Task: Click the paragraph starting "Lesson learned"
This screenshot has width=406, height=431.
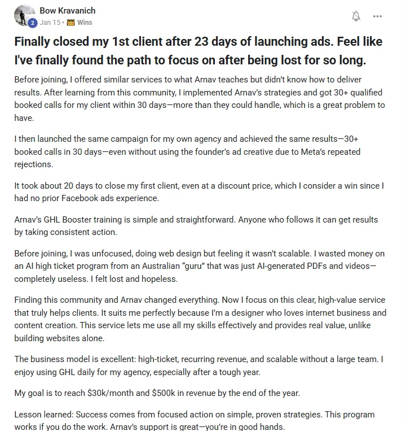Action: (x=195, y=421)
